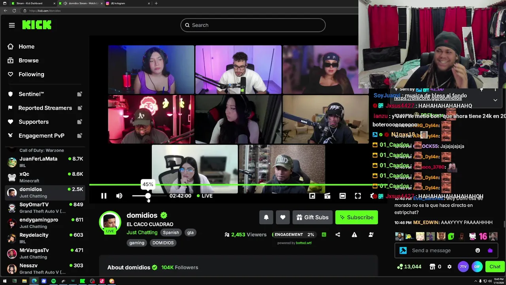The image size is (506, 285).
Task: Switch to the Instagram tab
Action: [x=126, y=4]
